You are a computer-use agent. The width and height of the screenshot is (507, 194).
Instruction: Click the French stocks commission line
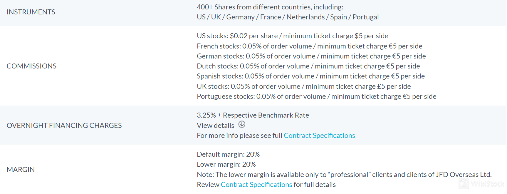(309, 46)
